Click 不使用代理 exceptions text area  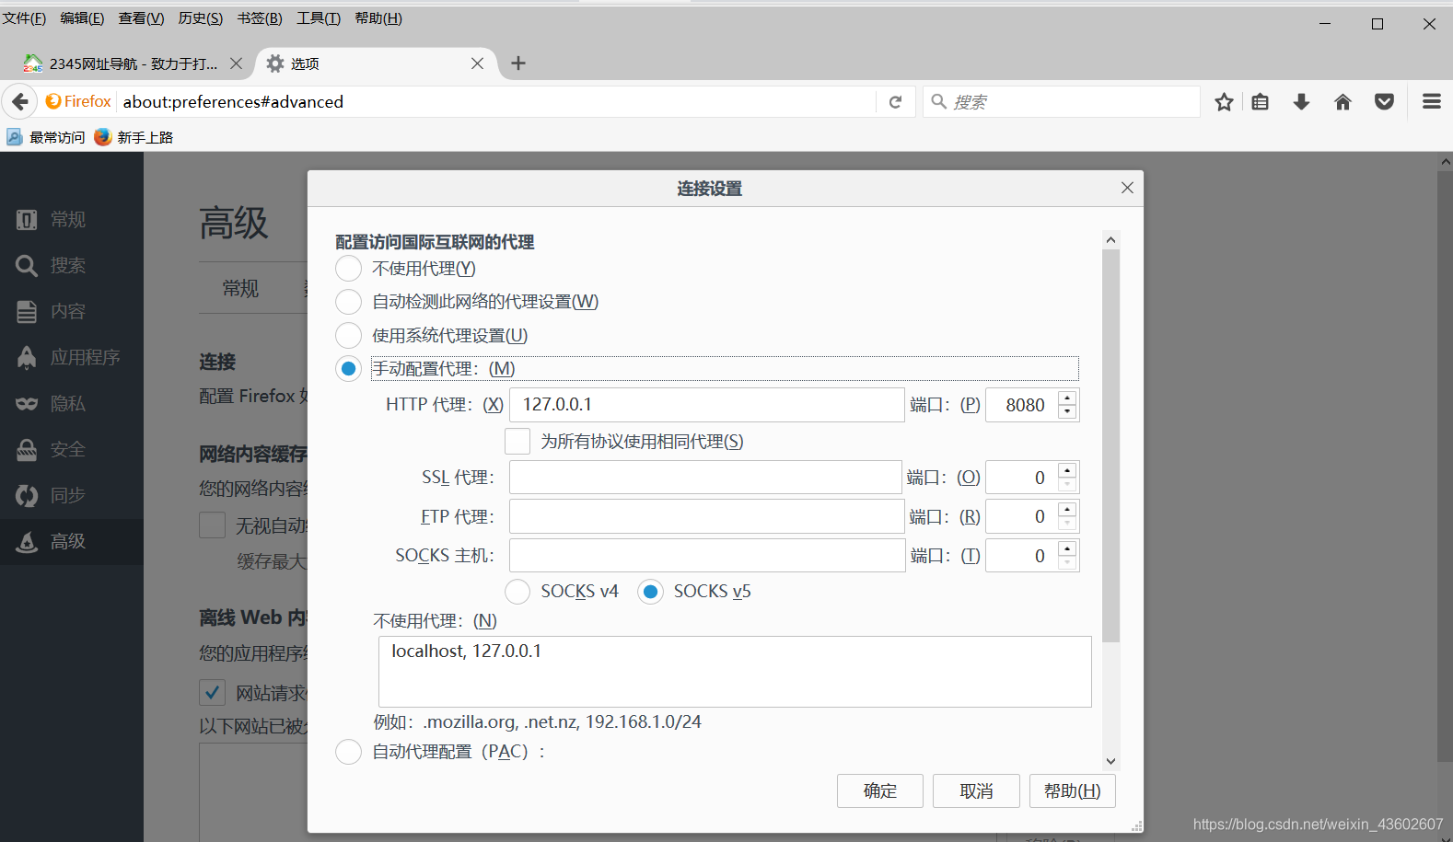click(735, 672)
